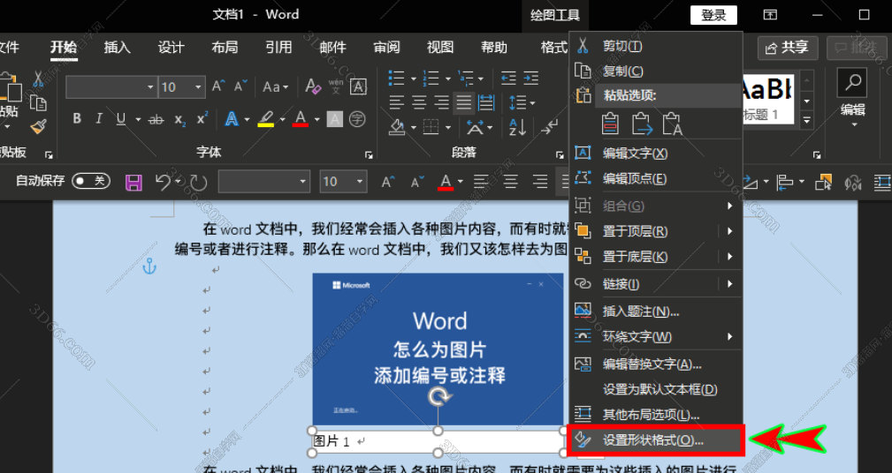Screen dimensions: 892x473
Task: Click the Decrease Indent icon
Action: (508, 79)
